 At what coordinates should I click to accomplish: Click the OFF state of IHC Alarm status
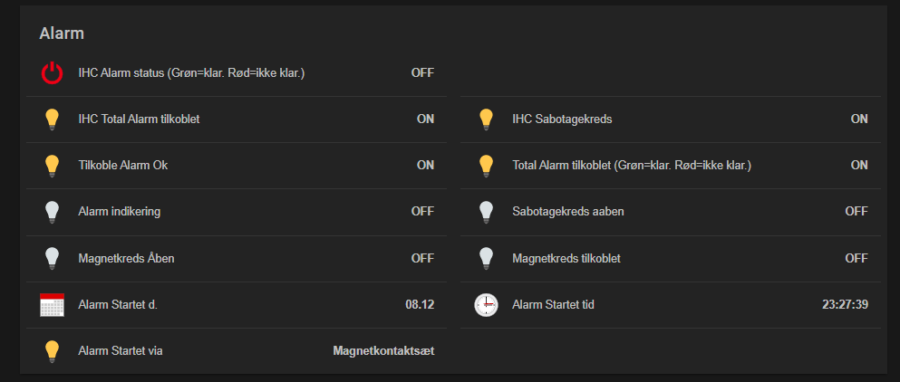tap(422, 72)
